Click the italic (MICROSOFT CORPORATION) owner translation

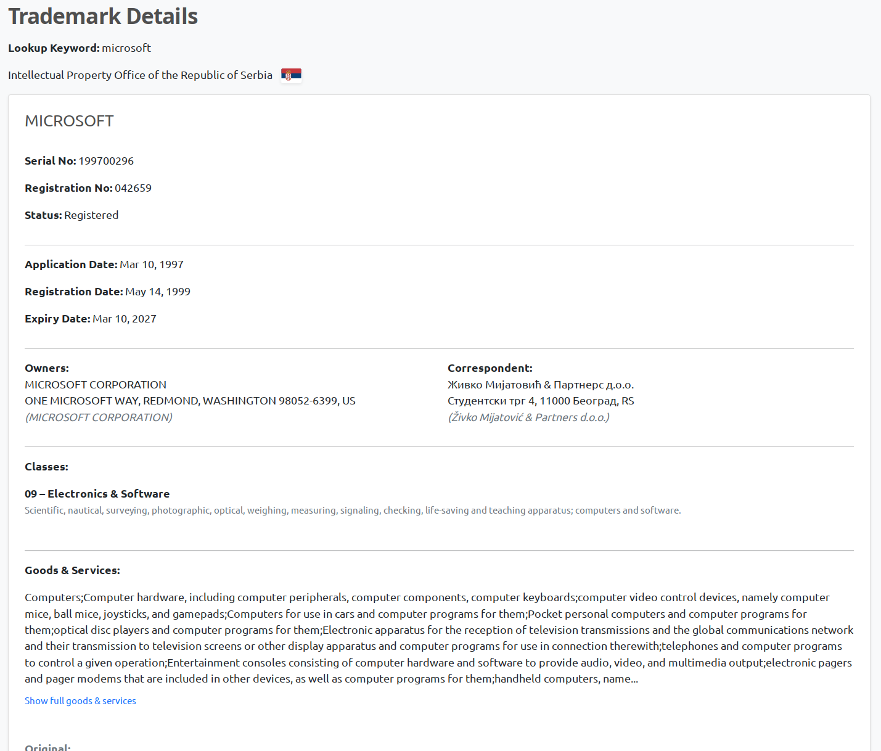[99, 417]
